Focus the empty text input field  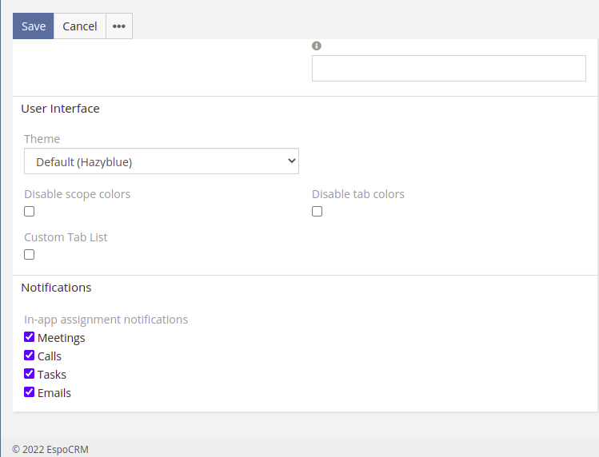click(449, 69)
